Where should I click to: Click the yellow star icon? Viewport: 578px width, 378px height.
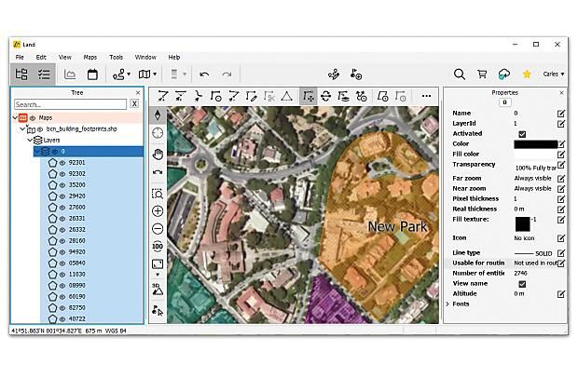pyautogui.click(x=527, y=74)
